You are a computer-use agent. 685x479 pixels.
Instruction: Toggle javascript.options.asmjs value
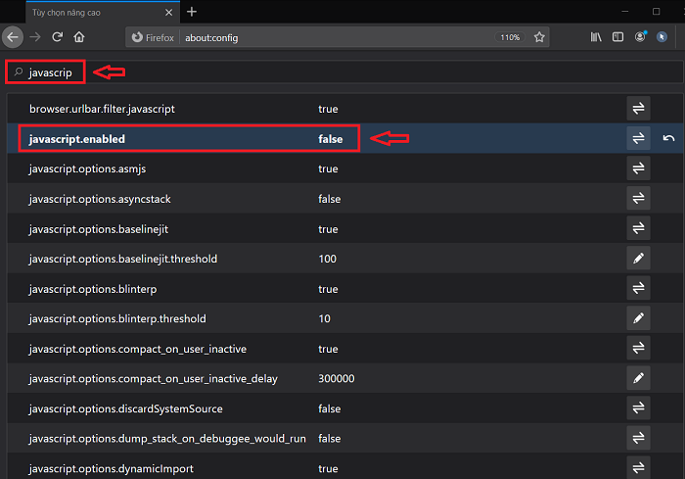click(638, 168)
